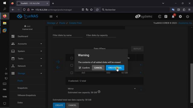Open Disks under Storage

20,103
